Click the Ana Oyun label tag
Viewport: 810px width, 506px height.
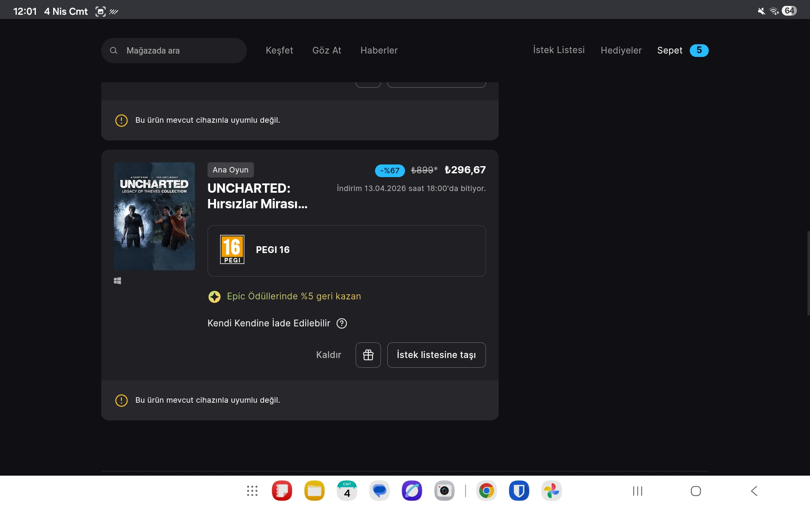coord(230,170)
